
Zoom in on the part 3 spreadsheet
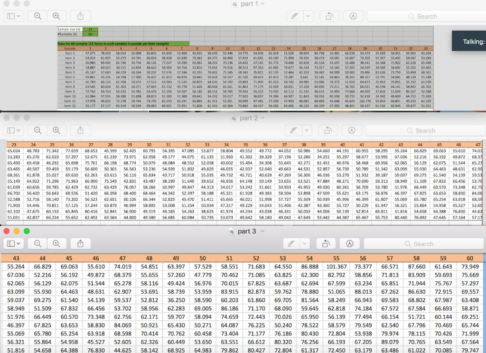56,244
